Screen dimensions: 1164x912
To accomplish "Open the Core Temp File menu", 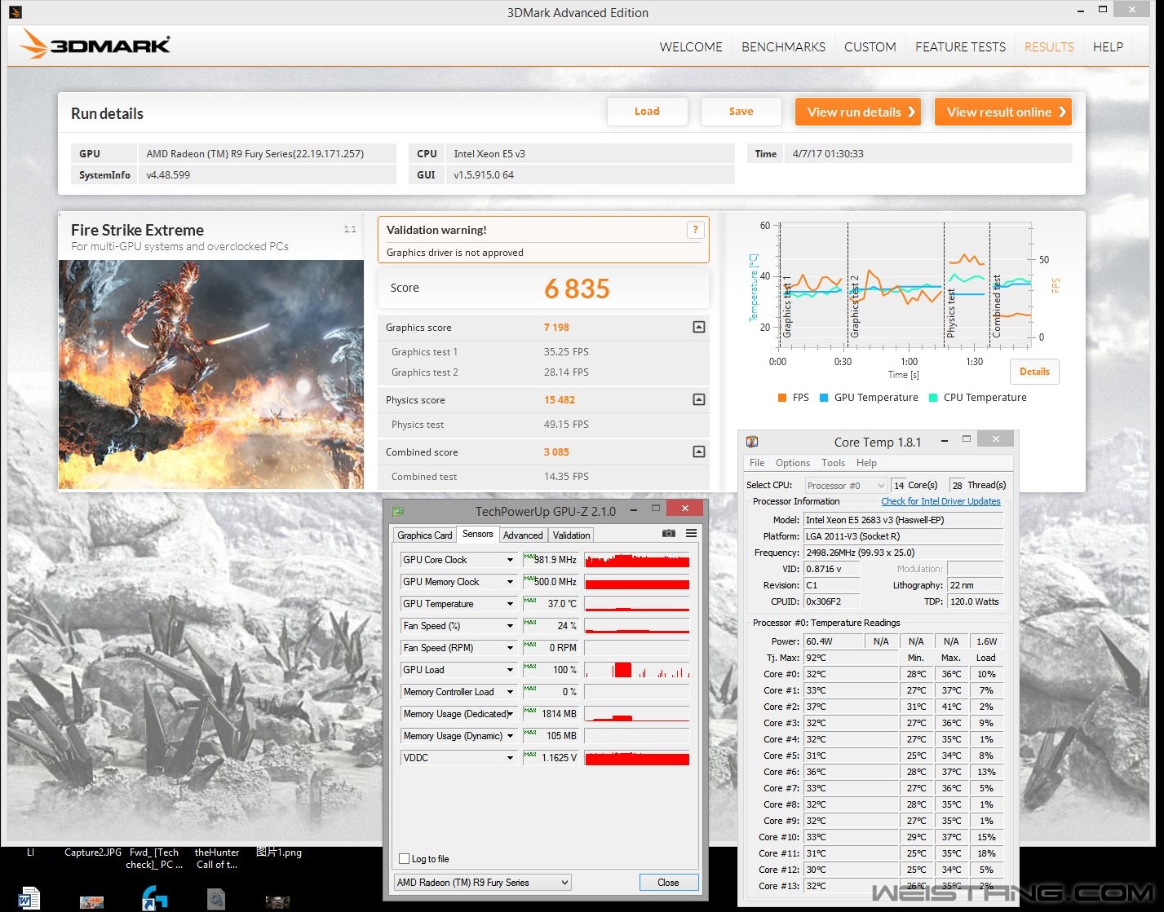I will pos(757,463).
